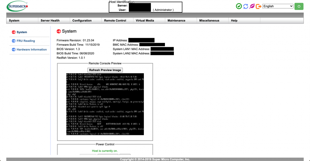Click the Supermicro logo

(x=17, y=6)
